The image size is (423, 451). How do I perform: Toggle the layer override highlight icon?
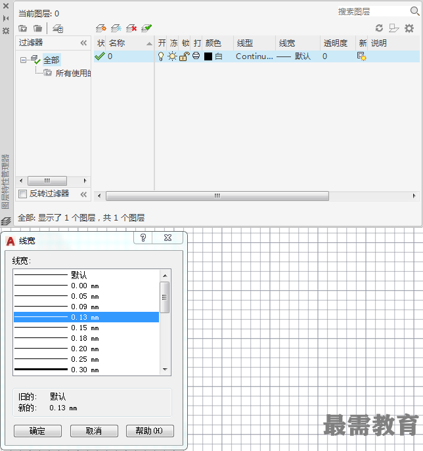(393, 28)
